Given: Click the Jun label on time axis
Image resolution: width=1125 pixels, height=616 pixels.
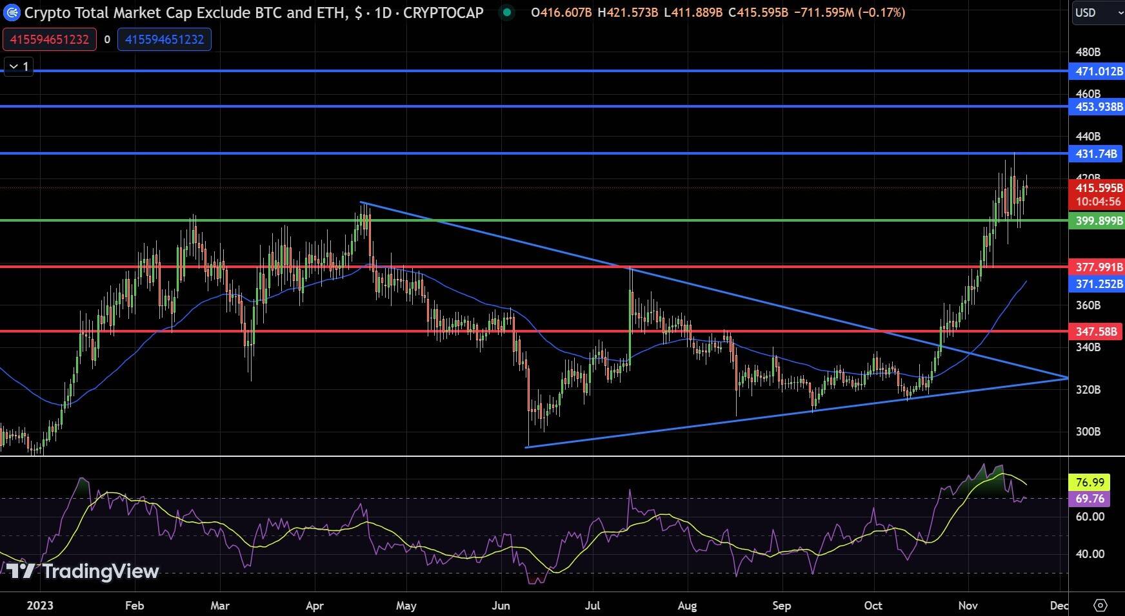Looking at the screenshot, I should click(501, 605).
